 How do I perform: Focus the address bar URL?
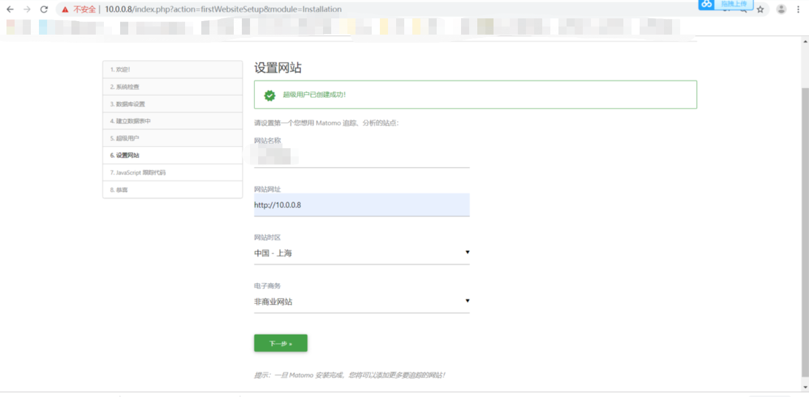tap(223, 9)
